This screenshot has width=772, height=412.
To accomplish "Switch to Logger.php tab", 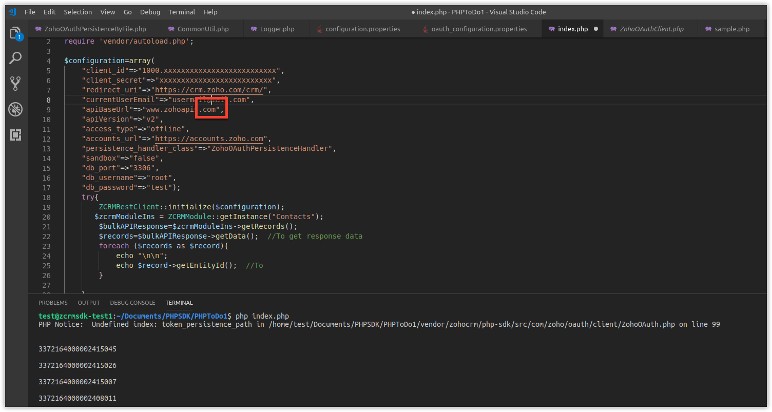I will click(277, 29).
